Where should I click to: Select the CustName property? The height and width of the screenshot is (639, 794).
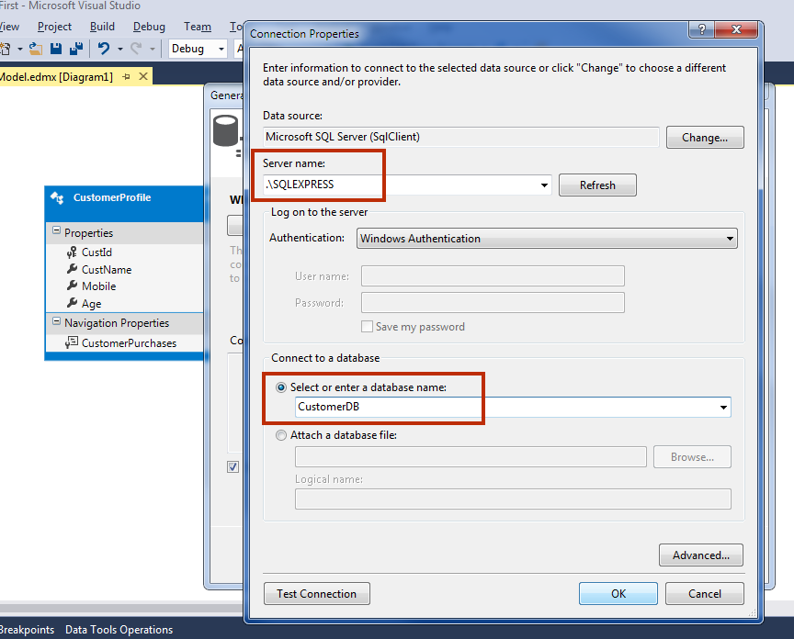(107, 269)
